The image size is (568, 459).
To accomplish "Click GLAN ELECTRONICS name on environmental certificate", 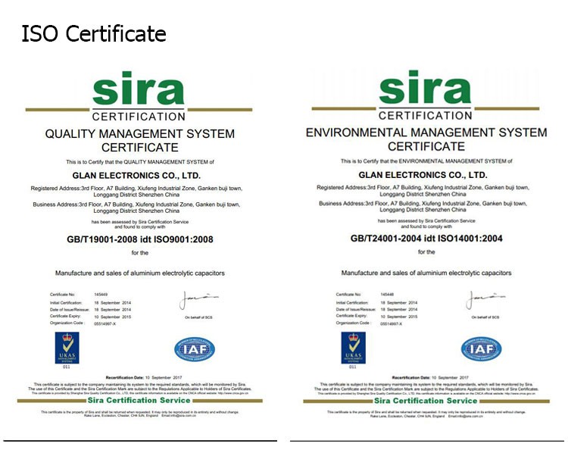I will [x=423, y=175].
